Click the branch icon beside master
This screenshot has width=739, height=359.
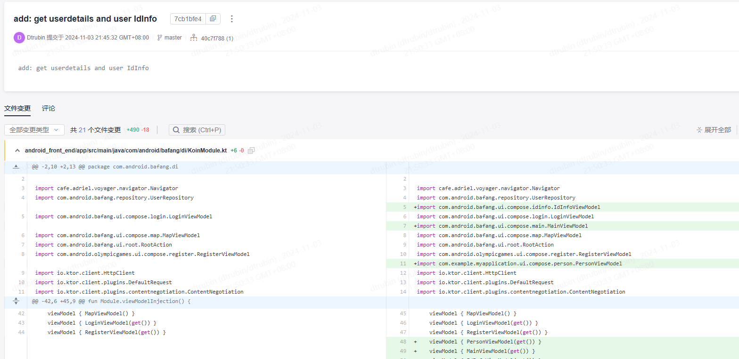(x=159, y=38)
